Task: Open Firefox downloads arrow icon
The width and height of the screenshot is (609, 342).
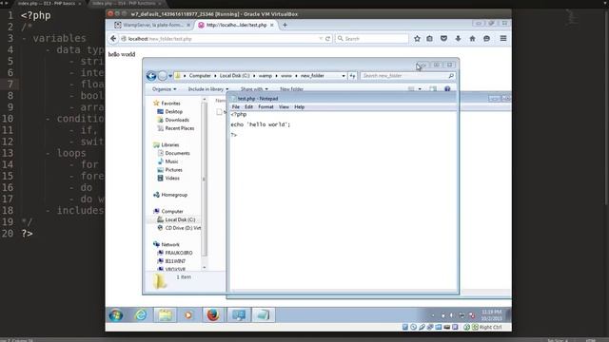Action: (459, 39)
